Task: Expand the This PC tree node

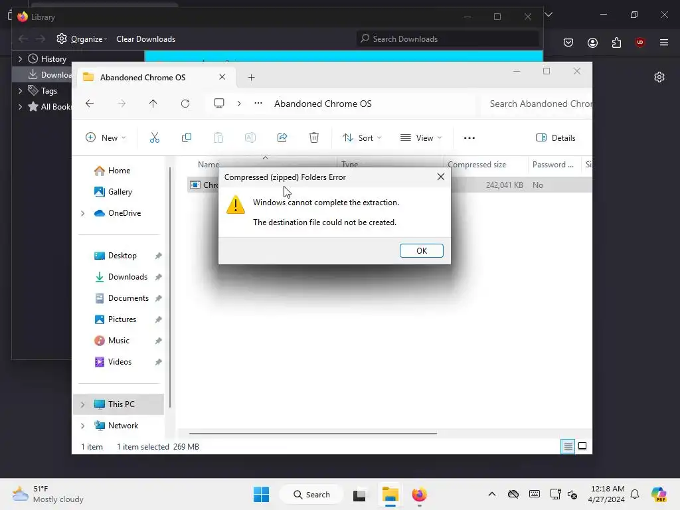Action: (82, 404)
